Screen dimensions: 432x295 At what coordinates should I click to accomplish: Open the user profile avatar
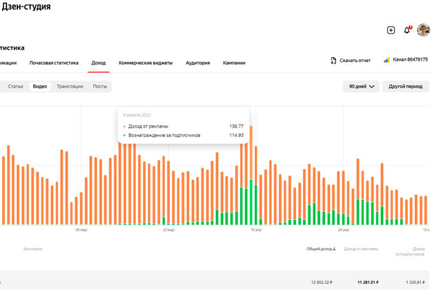[423, 30]
